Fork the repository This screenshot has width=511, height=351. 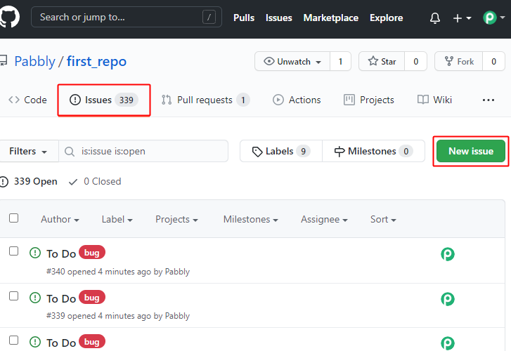458,61
